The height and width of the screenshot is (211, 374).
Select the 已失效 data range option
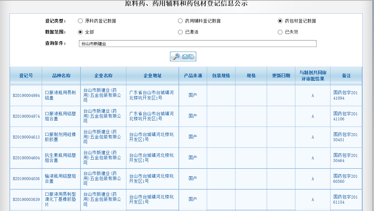[x=280, y=32]
